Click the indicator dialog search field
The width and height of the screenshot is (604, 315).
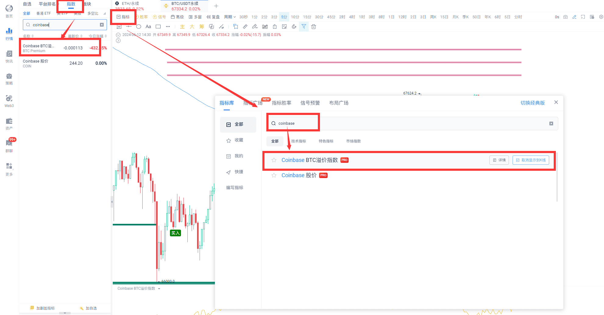click(x=413, y=123)
